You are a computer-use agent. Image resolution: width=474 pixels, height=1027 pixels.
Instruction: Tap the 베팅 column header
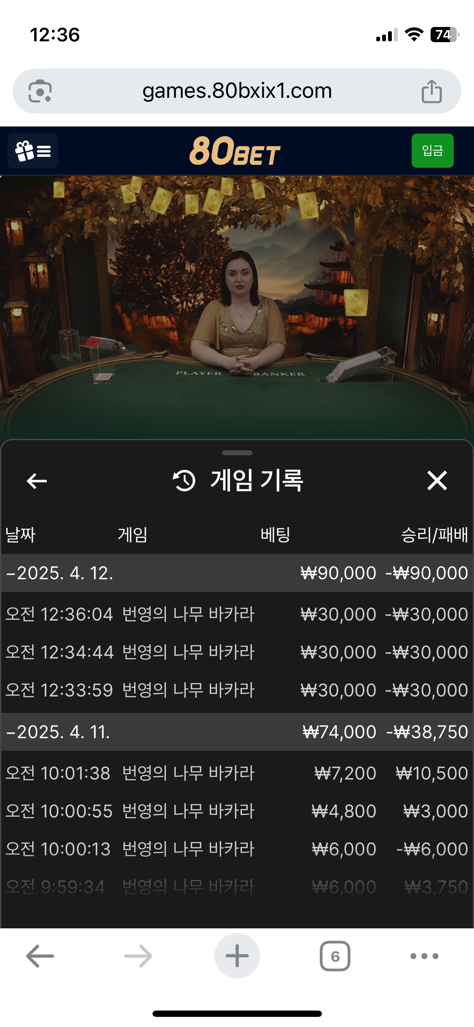(x=275, y=535)
